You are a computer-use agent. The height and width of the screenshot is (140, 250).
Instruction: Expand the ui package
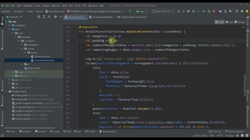pos(22,64)
